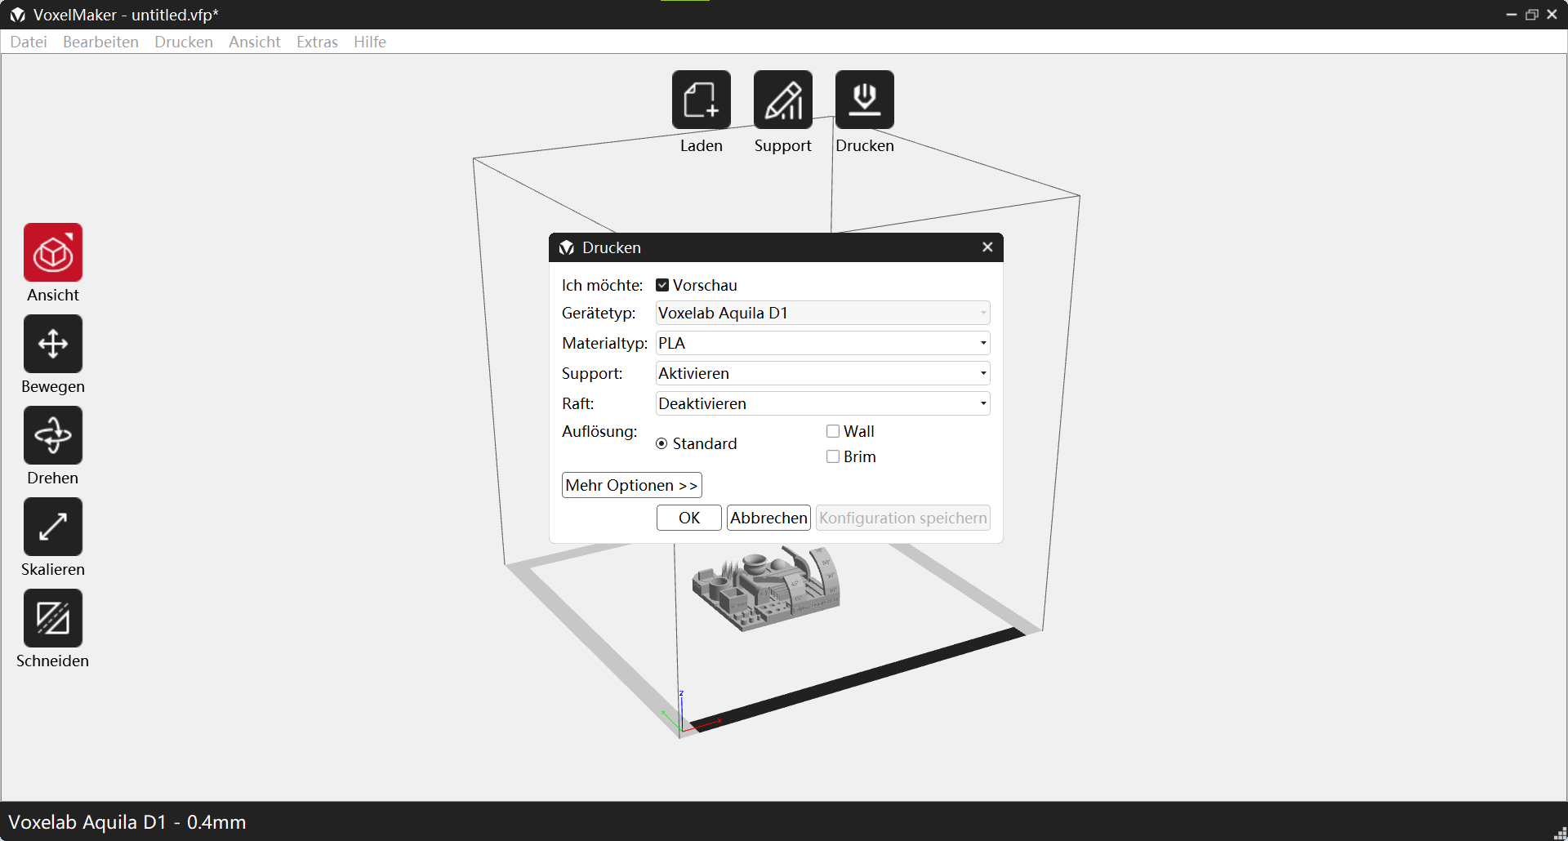
Task: Select the Ansicht view tool
Action: 53,253
